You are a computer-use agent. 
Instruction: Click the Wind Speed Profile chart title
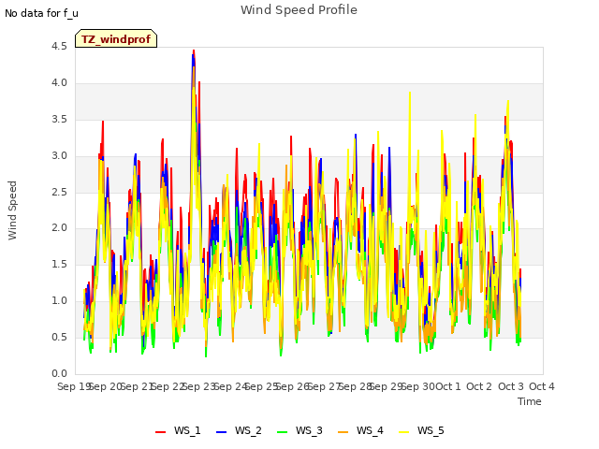point(299,10)
